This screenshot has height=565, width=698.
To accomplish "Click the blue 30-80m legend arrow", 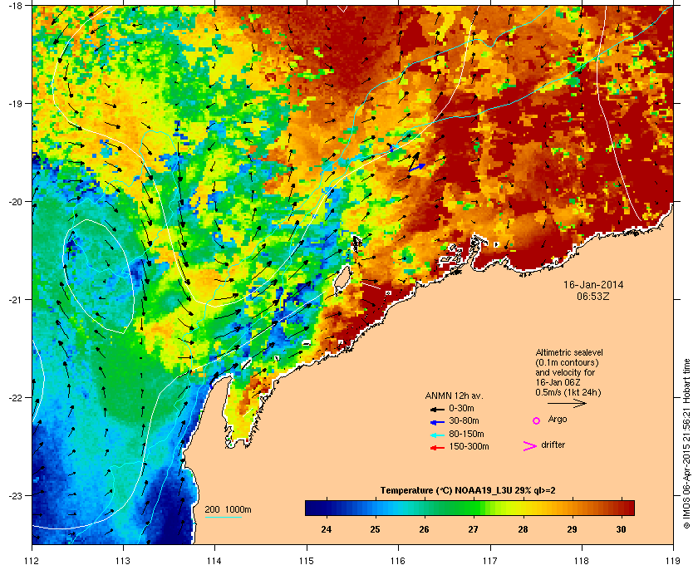I will (x=437, y=421).
